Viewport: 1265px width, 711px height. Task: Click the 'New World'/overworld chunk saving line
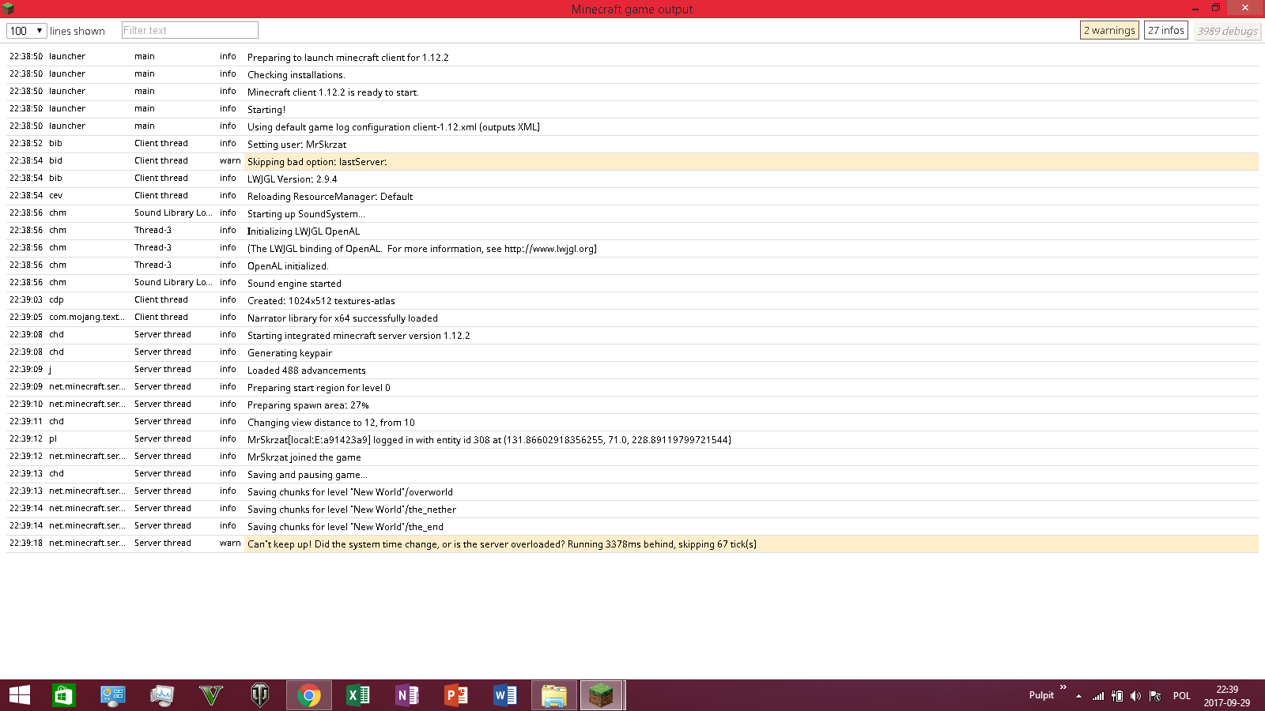click(350, 492)
